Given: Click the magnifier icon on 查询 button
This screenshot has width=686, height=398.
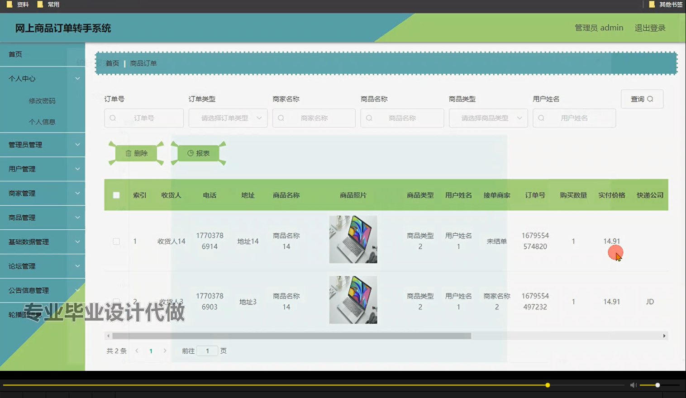Looking at the screenshot, I should click(x=650, y=99).
